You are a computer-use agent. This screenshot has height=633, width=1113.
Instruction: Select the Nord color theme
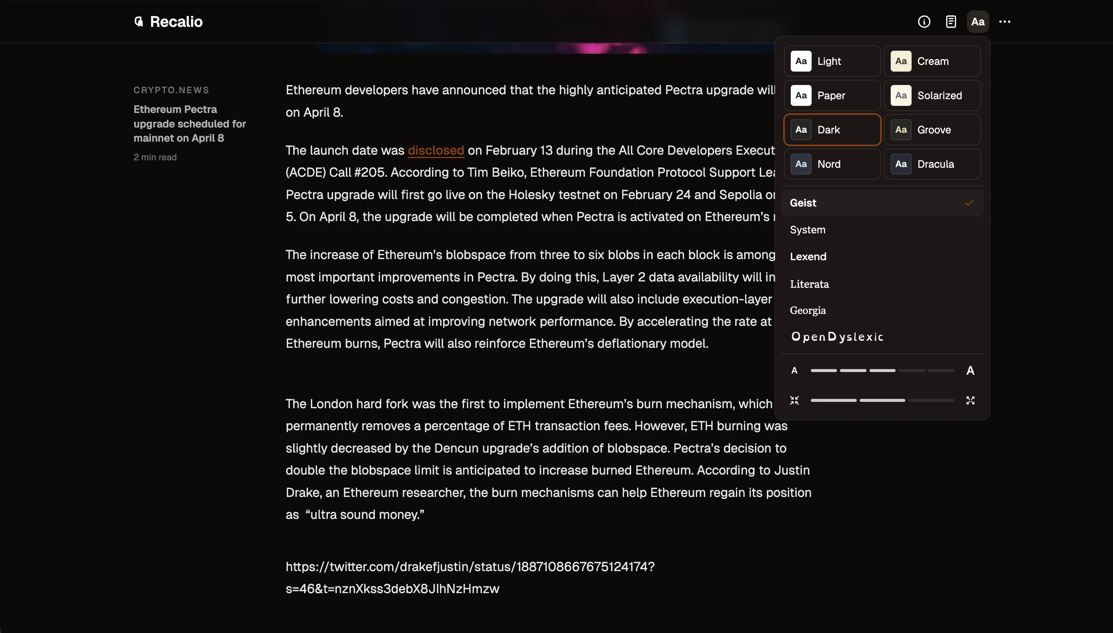(x=831, y=164)
